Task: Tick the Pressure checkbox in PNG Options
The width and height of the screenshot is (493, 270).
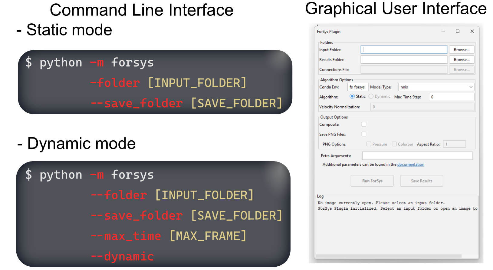Action: (x=369, y=144)
